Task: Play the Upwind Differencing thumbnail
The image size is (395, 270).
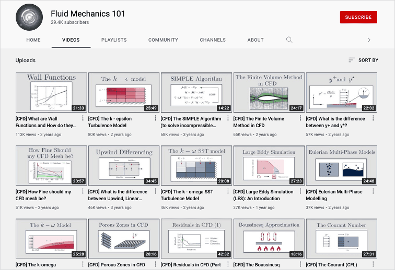Action: click(x=124, y=165)
